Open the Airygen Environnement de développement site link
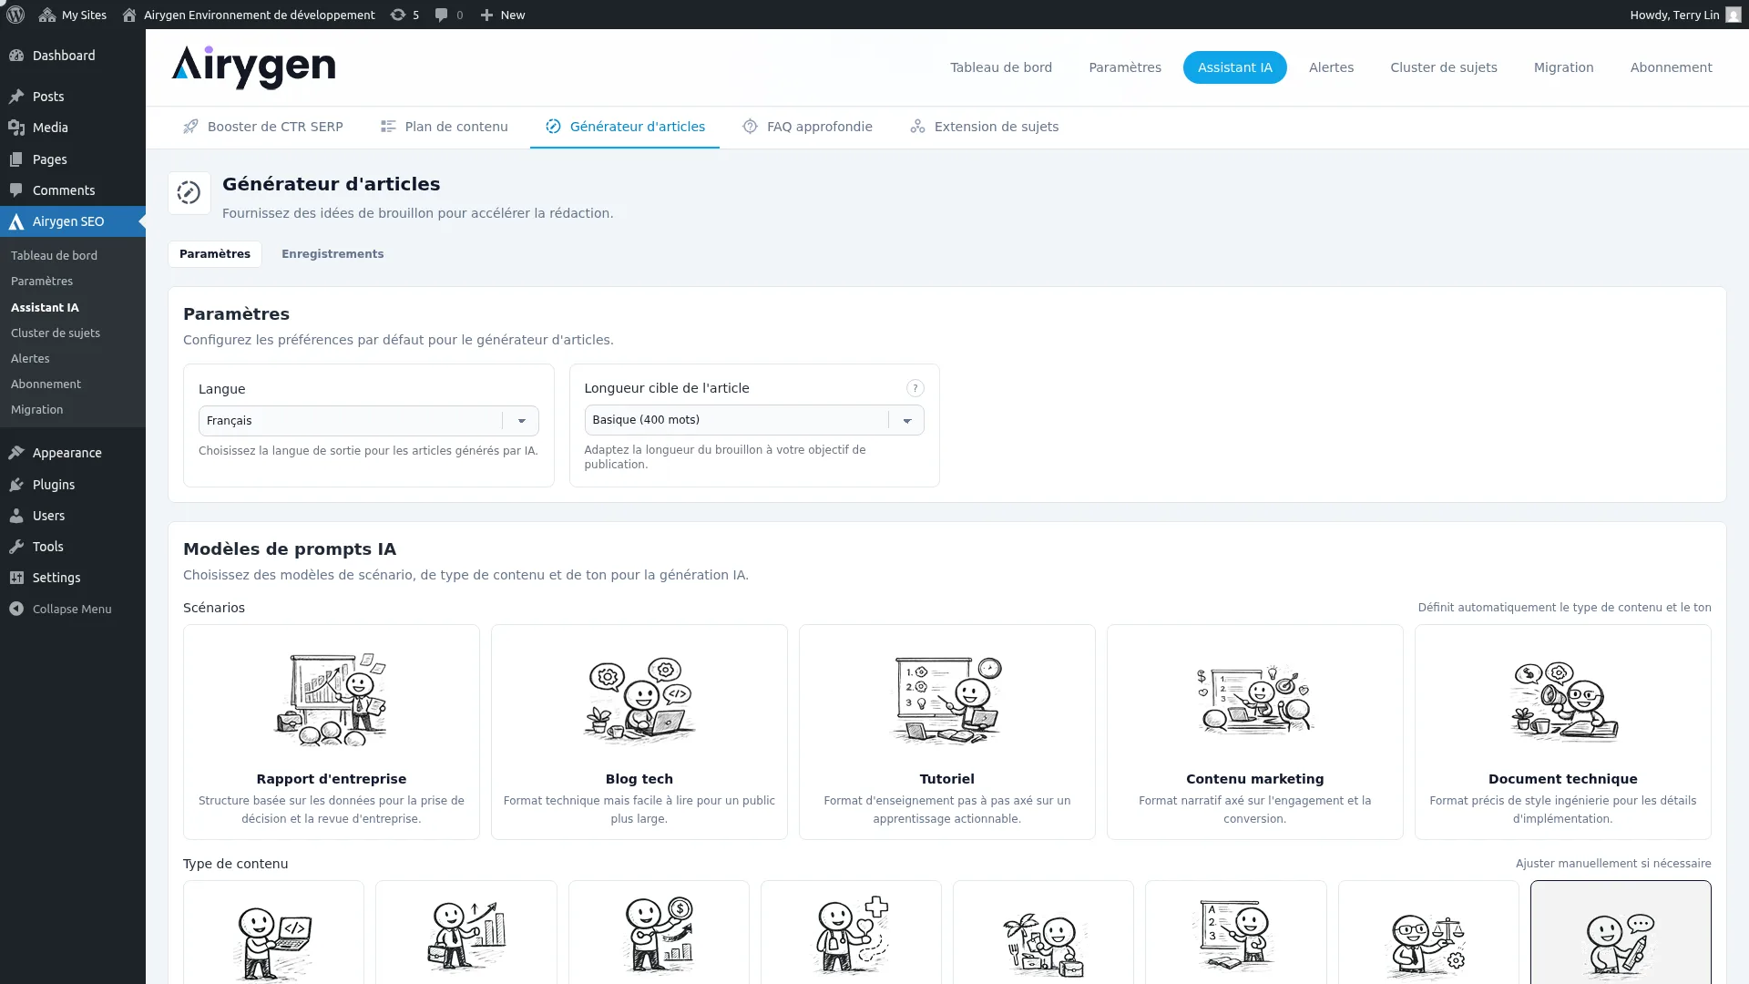 coord(249,15)
